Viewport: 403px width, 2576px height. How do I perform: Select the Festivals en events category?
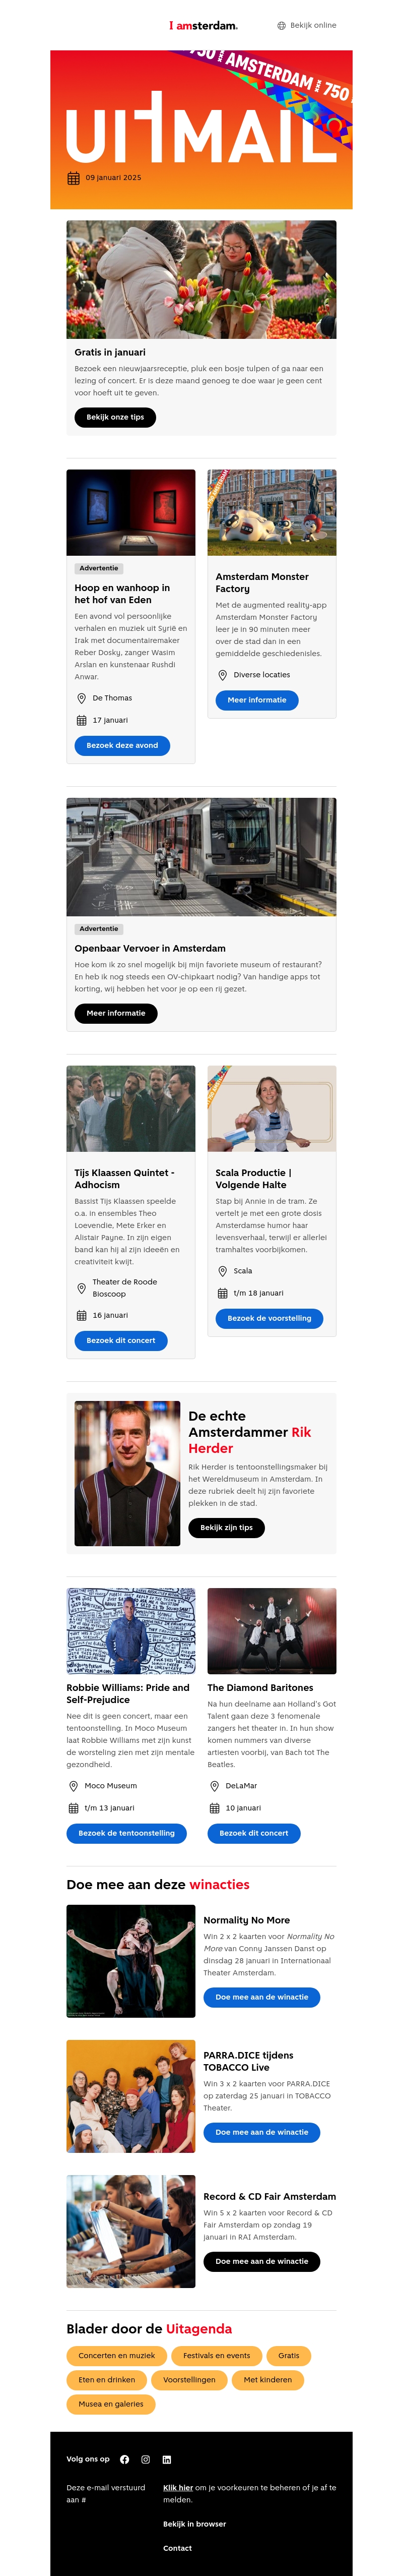[x=216, y=2355]
